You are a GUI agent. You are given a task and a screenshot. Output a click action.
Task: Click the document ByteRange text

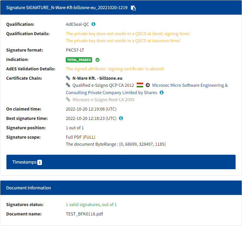[x=116, y=144]
